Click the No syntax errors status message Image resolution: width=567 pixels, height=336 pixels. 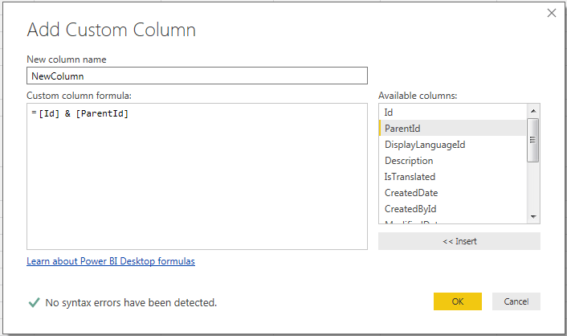[131, 303]
